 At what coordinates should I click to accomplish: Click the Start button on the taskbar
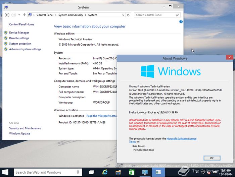click(x=6, y=172)
